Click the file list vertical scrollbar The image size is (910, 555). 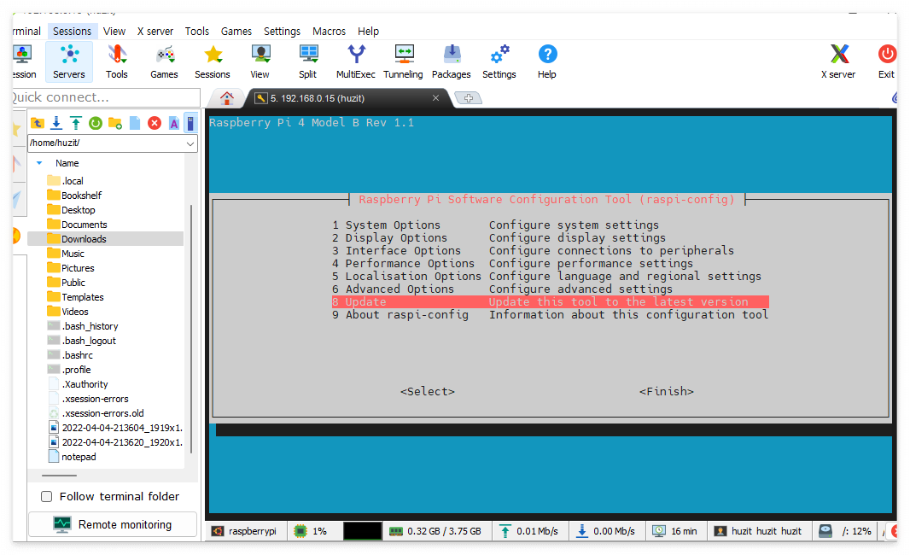191,328
